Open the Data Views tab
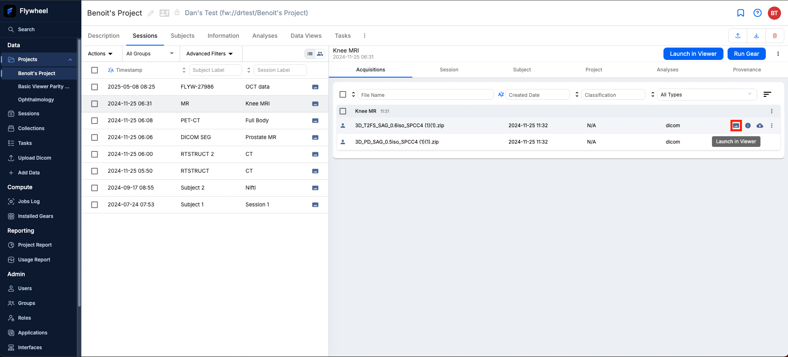788x357 pixels. click(306, 36)
